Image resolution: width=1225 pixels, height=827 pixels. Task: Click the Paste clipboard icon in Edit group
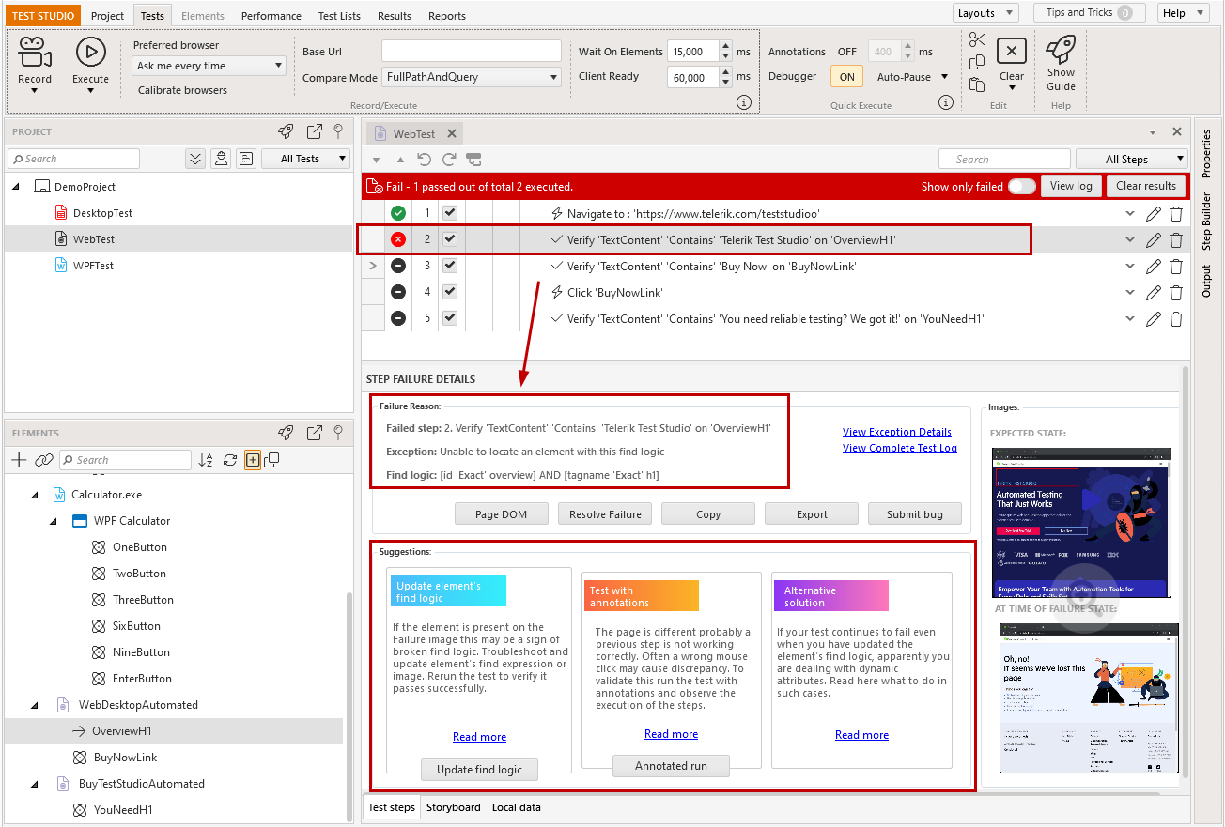977,84
